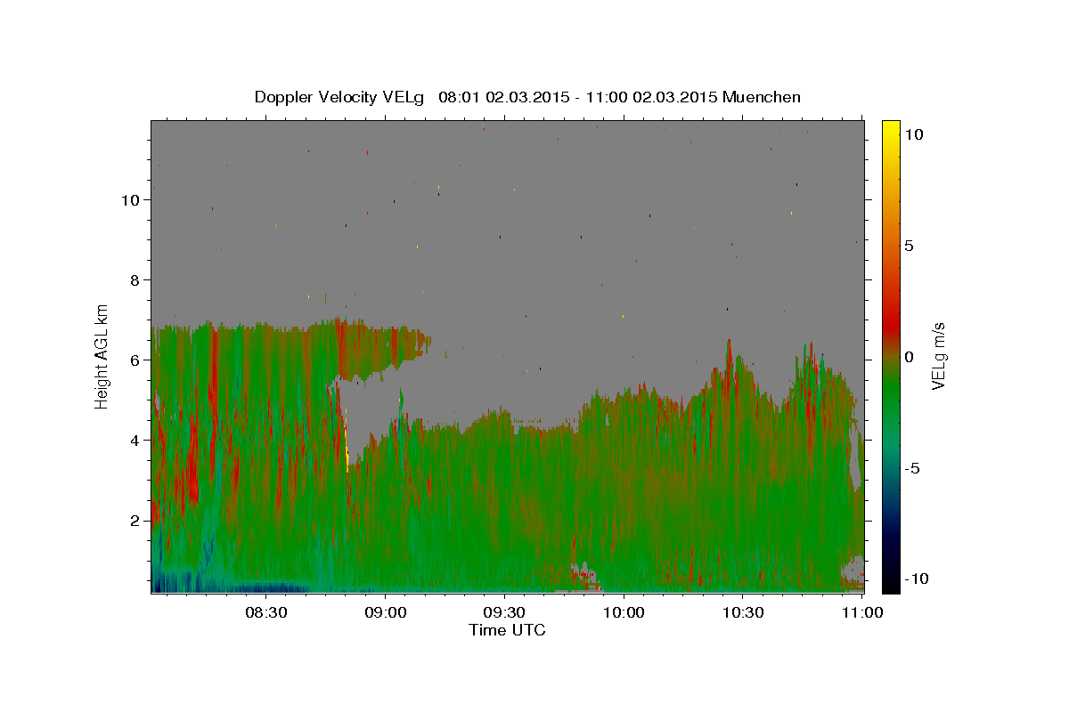
Task: Click the '10:00' time tick label
Action: (624, 612)
